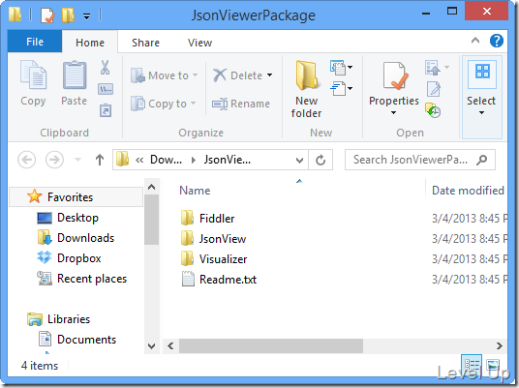Click the folder system icon in title bar
Image resolution: width=519 pixels, height=388 pixels.
tap(15, 15)
